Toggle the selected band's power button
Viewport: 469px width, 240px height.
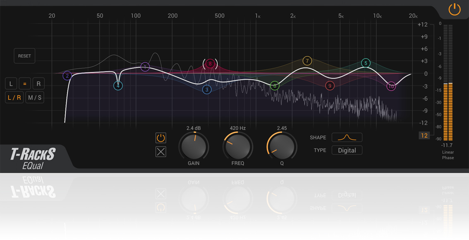[160, 138]
